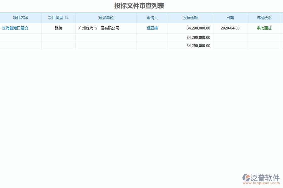283x188 pixels.
Task: Click the page title 投标文件审查列表
Action: pyautogui.click(x=141, y=6)
